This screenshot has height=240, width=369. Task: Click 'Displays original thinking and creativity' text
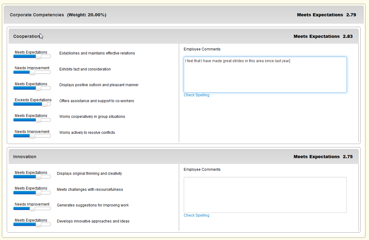pyautogui.click(x=90, y=174)
